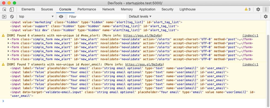
Task: Expand the sixth new_alert form element
Action: (x=9, y=59)
